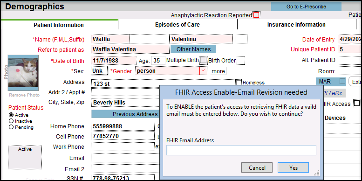Click the FHIR Email Address input

click(x=241, y=150)
